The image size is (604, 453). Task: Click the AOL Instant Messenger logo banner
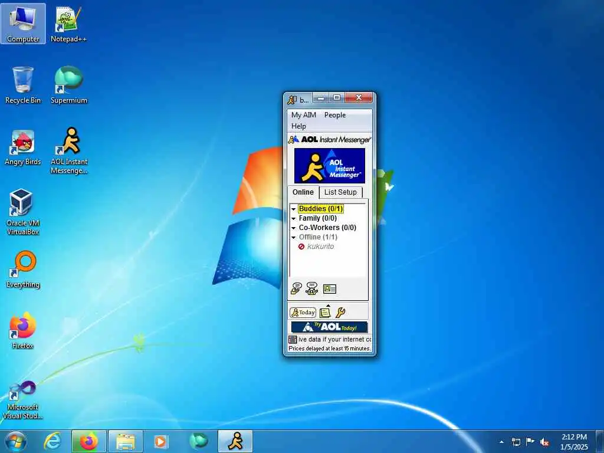(330, 166)
